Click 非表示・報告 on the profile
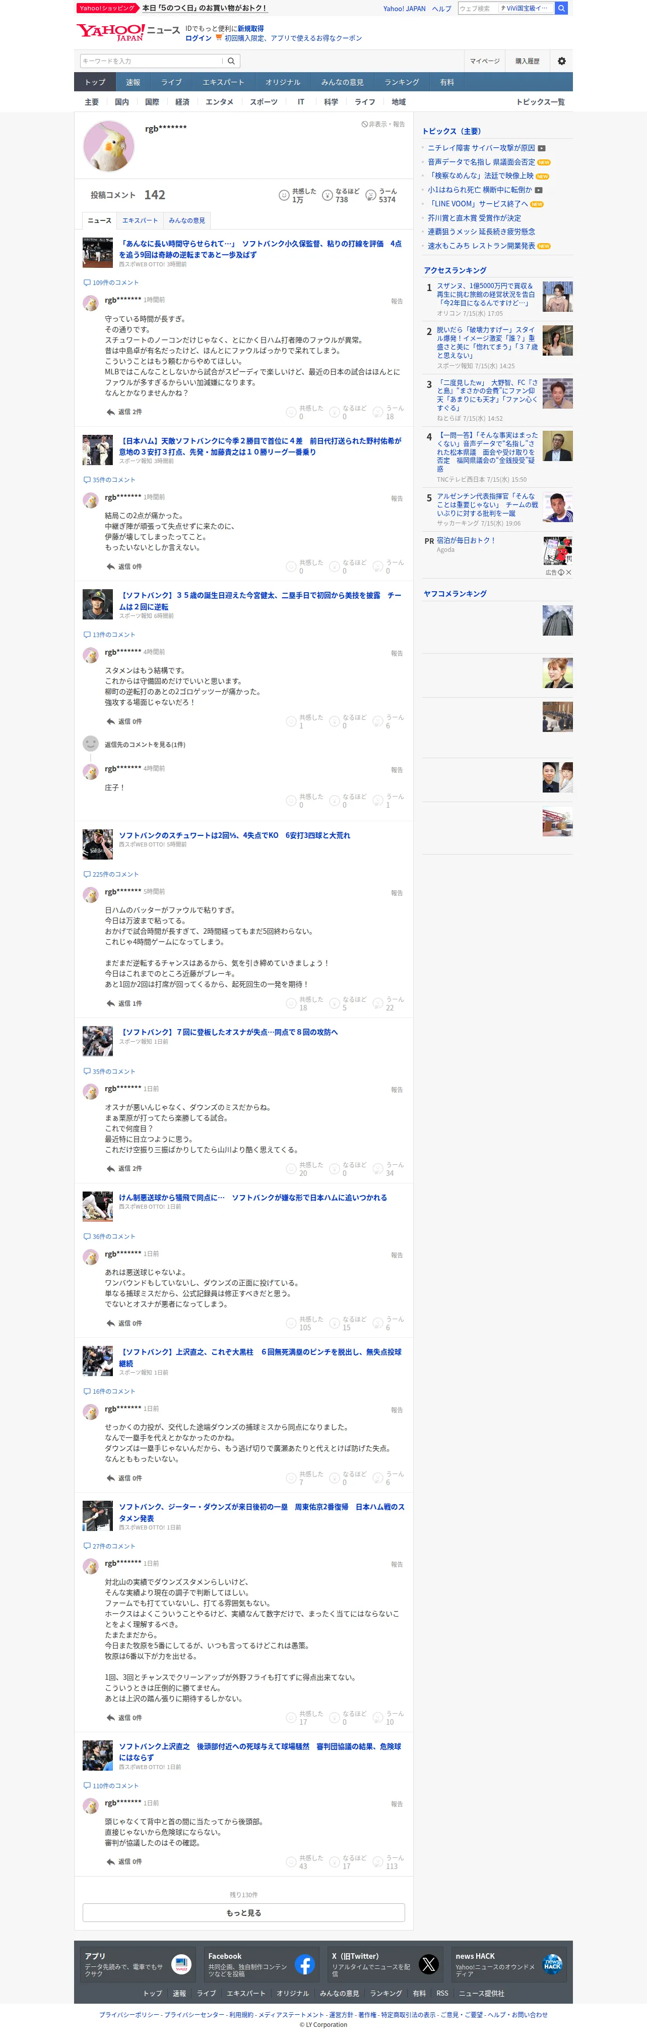This screenshot has width=647, height=2039. coord(383,124)
